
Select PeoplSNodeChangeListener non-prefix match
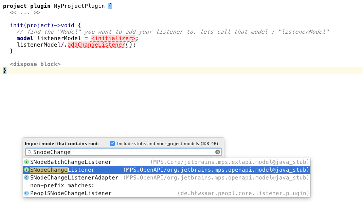[71, 193]
